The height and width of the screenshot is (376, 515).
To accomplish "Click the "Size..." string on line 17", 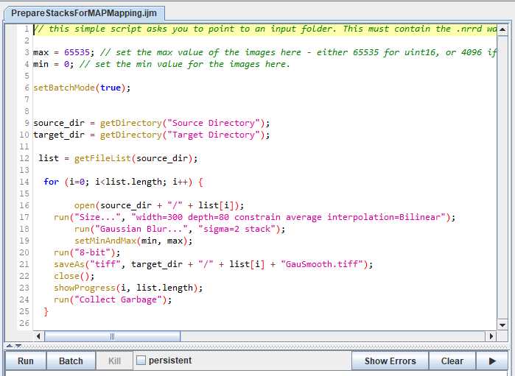I will point(97,218).
